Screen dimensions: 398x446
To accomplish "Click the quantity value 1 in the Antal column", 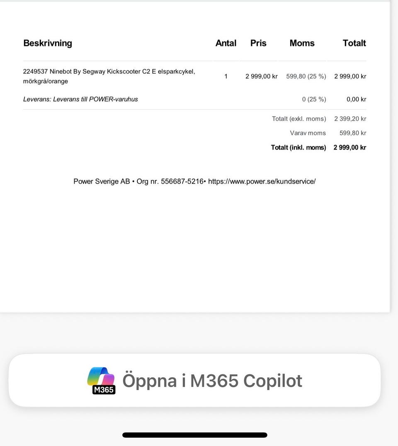I will point(226,76).
